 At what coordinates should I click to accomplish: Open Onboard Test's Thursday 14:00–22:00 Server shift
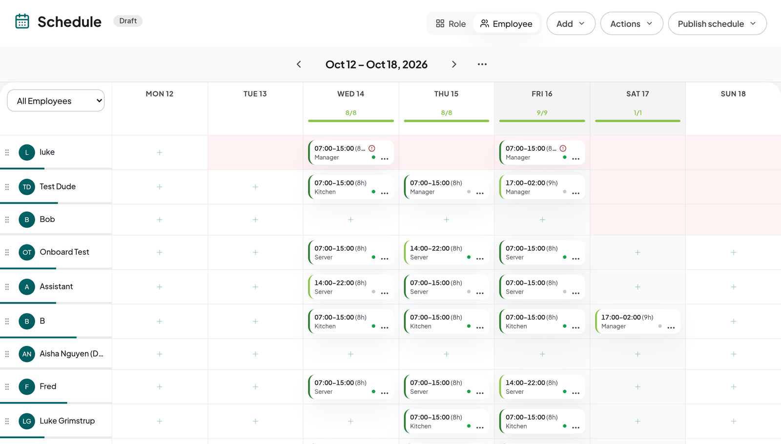pos(446,252)
